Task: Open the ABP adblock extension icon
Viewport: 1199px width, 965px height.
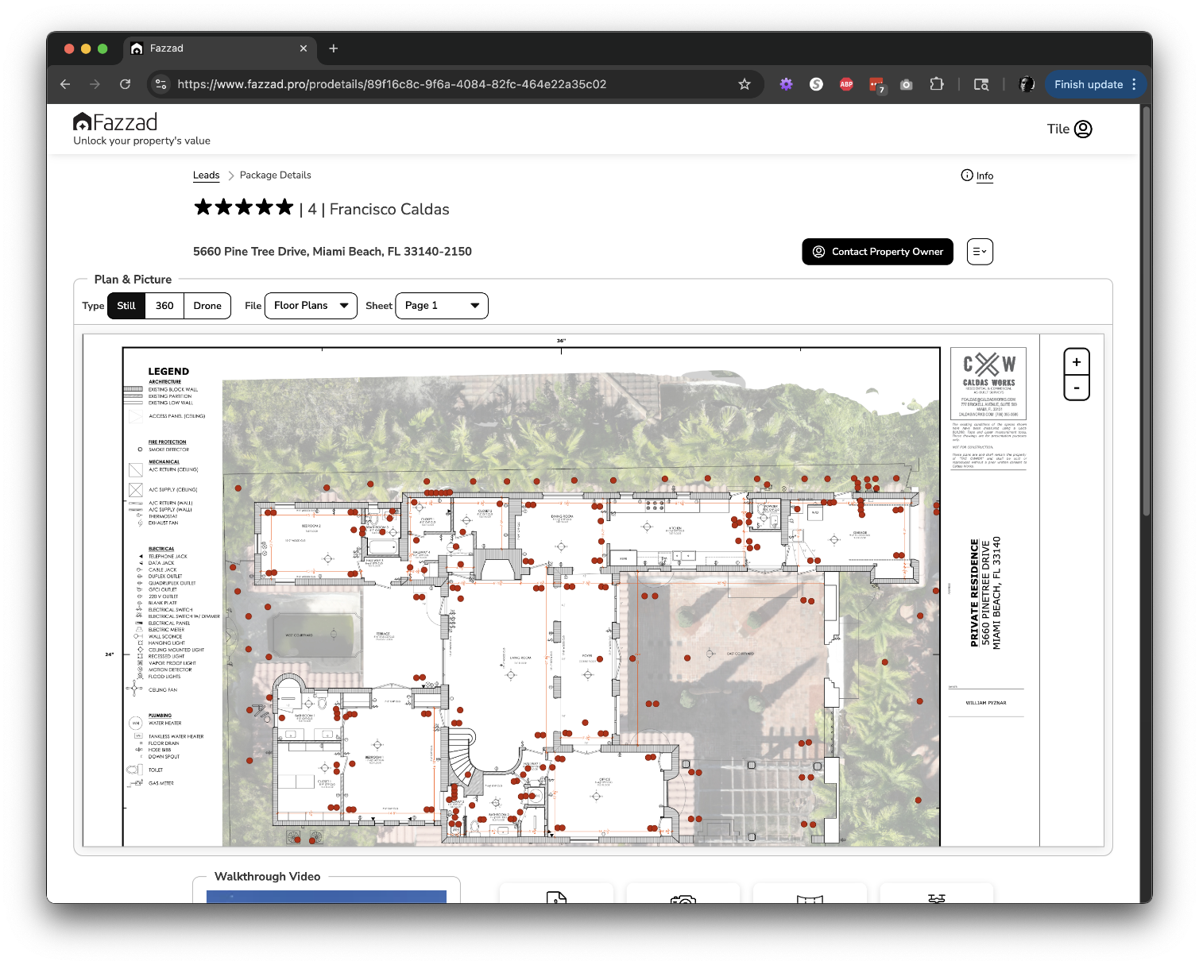Action: (846, 84)
